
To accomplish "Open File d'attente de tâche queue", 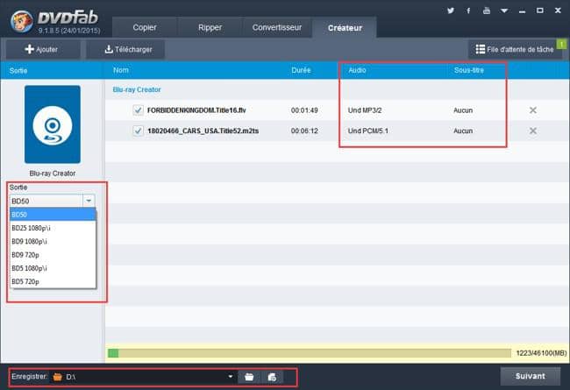I will tap(515, 49).
